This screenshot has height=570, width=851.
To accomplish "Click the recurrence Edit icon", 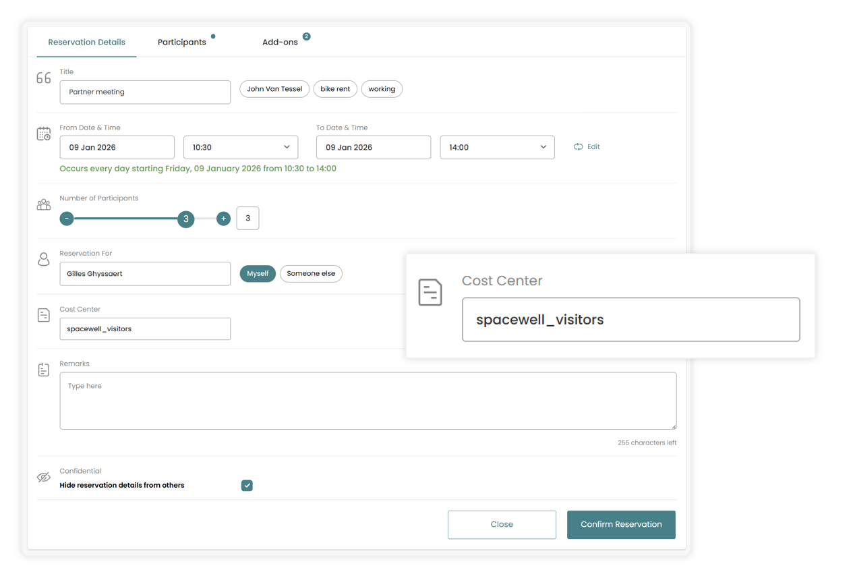I will click(x=579, y=147).
